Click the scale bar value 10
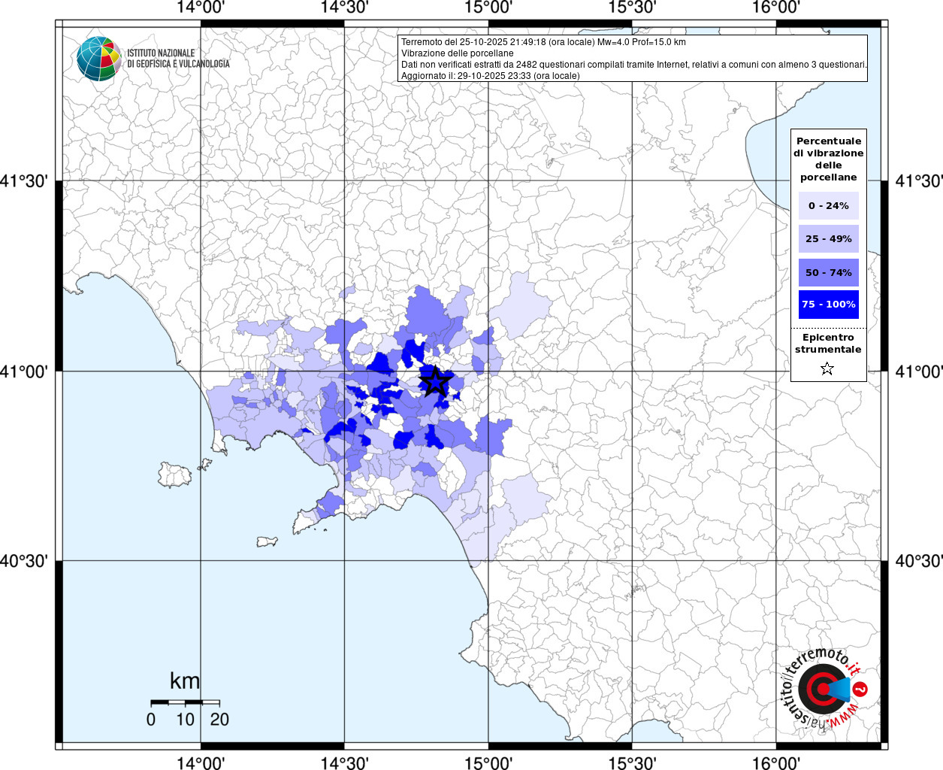Image resolution: width=943 pixels, height=770 pixels. (185, 720)
